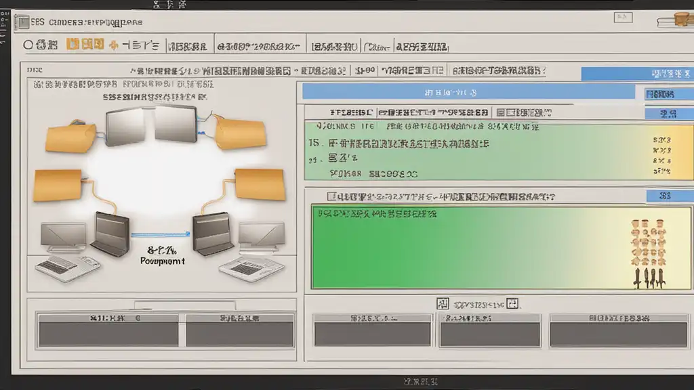
Task: Select the row numbered '15.' in green list
Action: [399, 144]
